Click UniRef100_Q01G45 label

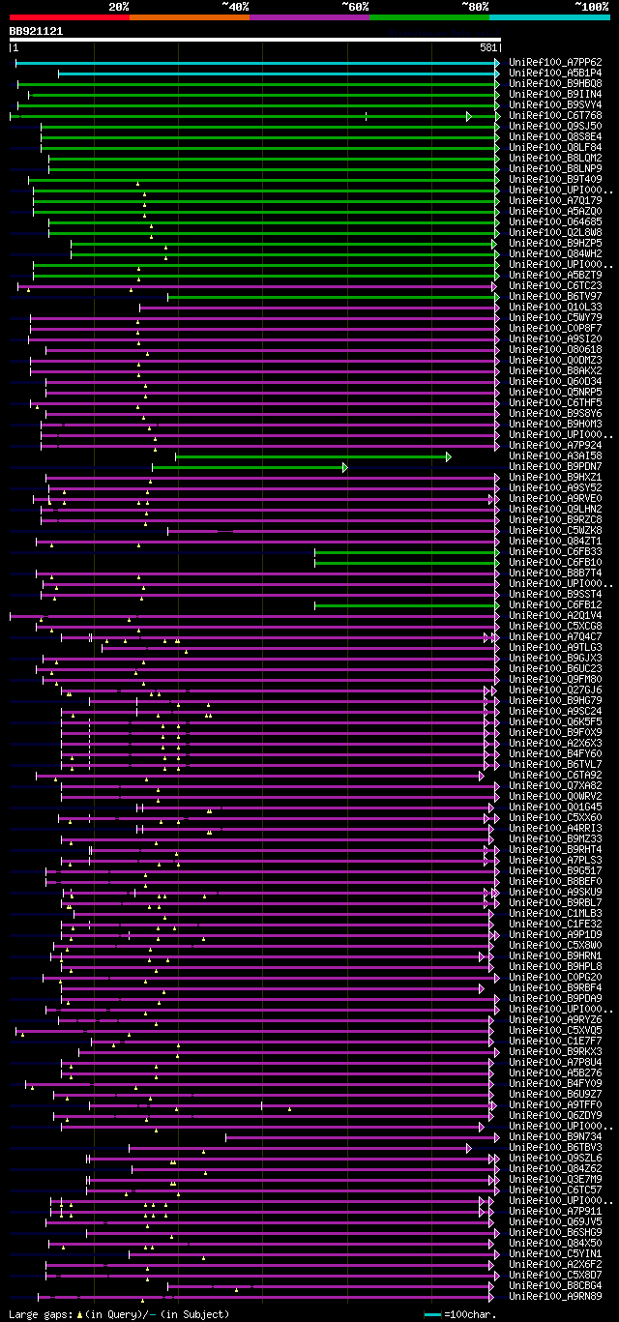point(554,808)
